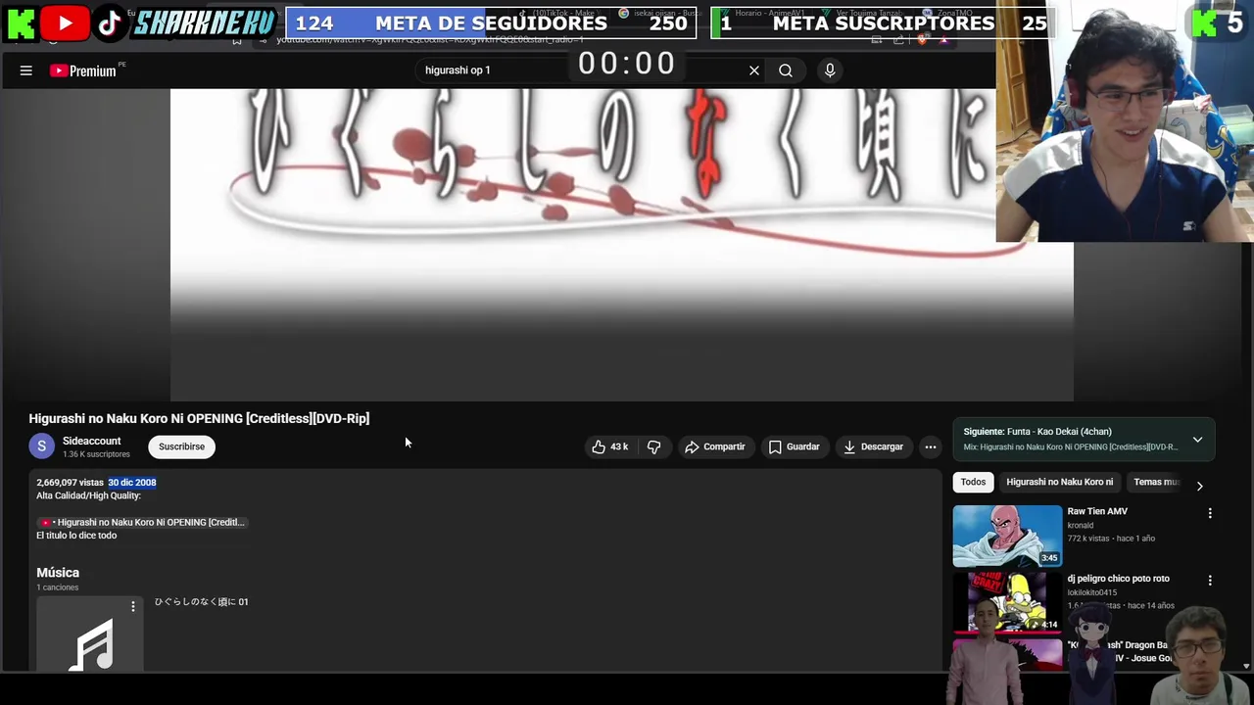The height and width of the screenshot is (705, 1254).
Task: Click the YouTube Premium logo
Action: pos(83,70)
